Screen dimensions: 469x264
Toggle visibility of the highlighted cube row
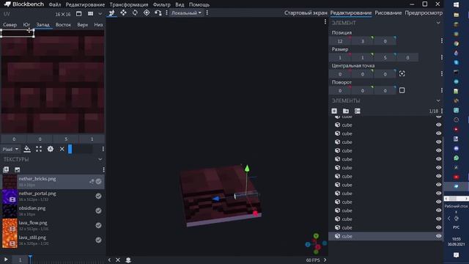[438, 236]
